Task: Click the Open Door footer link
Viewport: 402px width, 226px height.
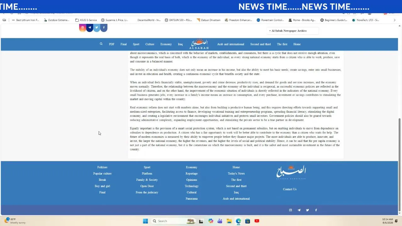Action: (x=147, y=186)
